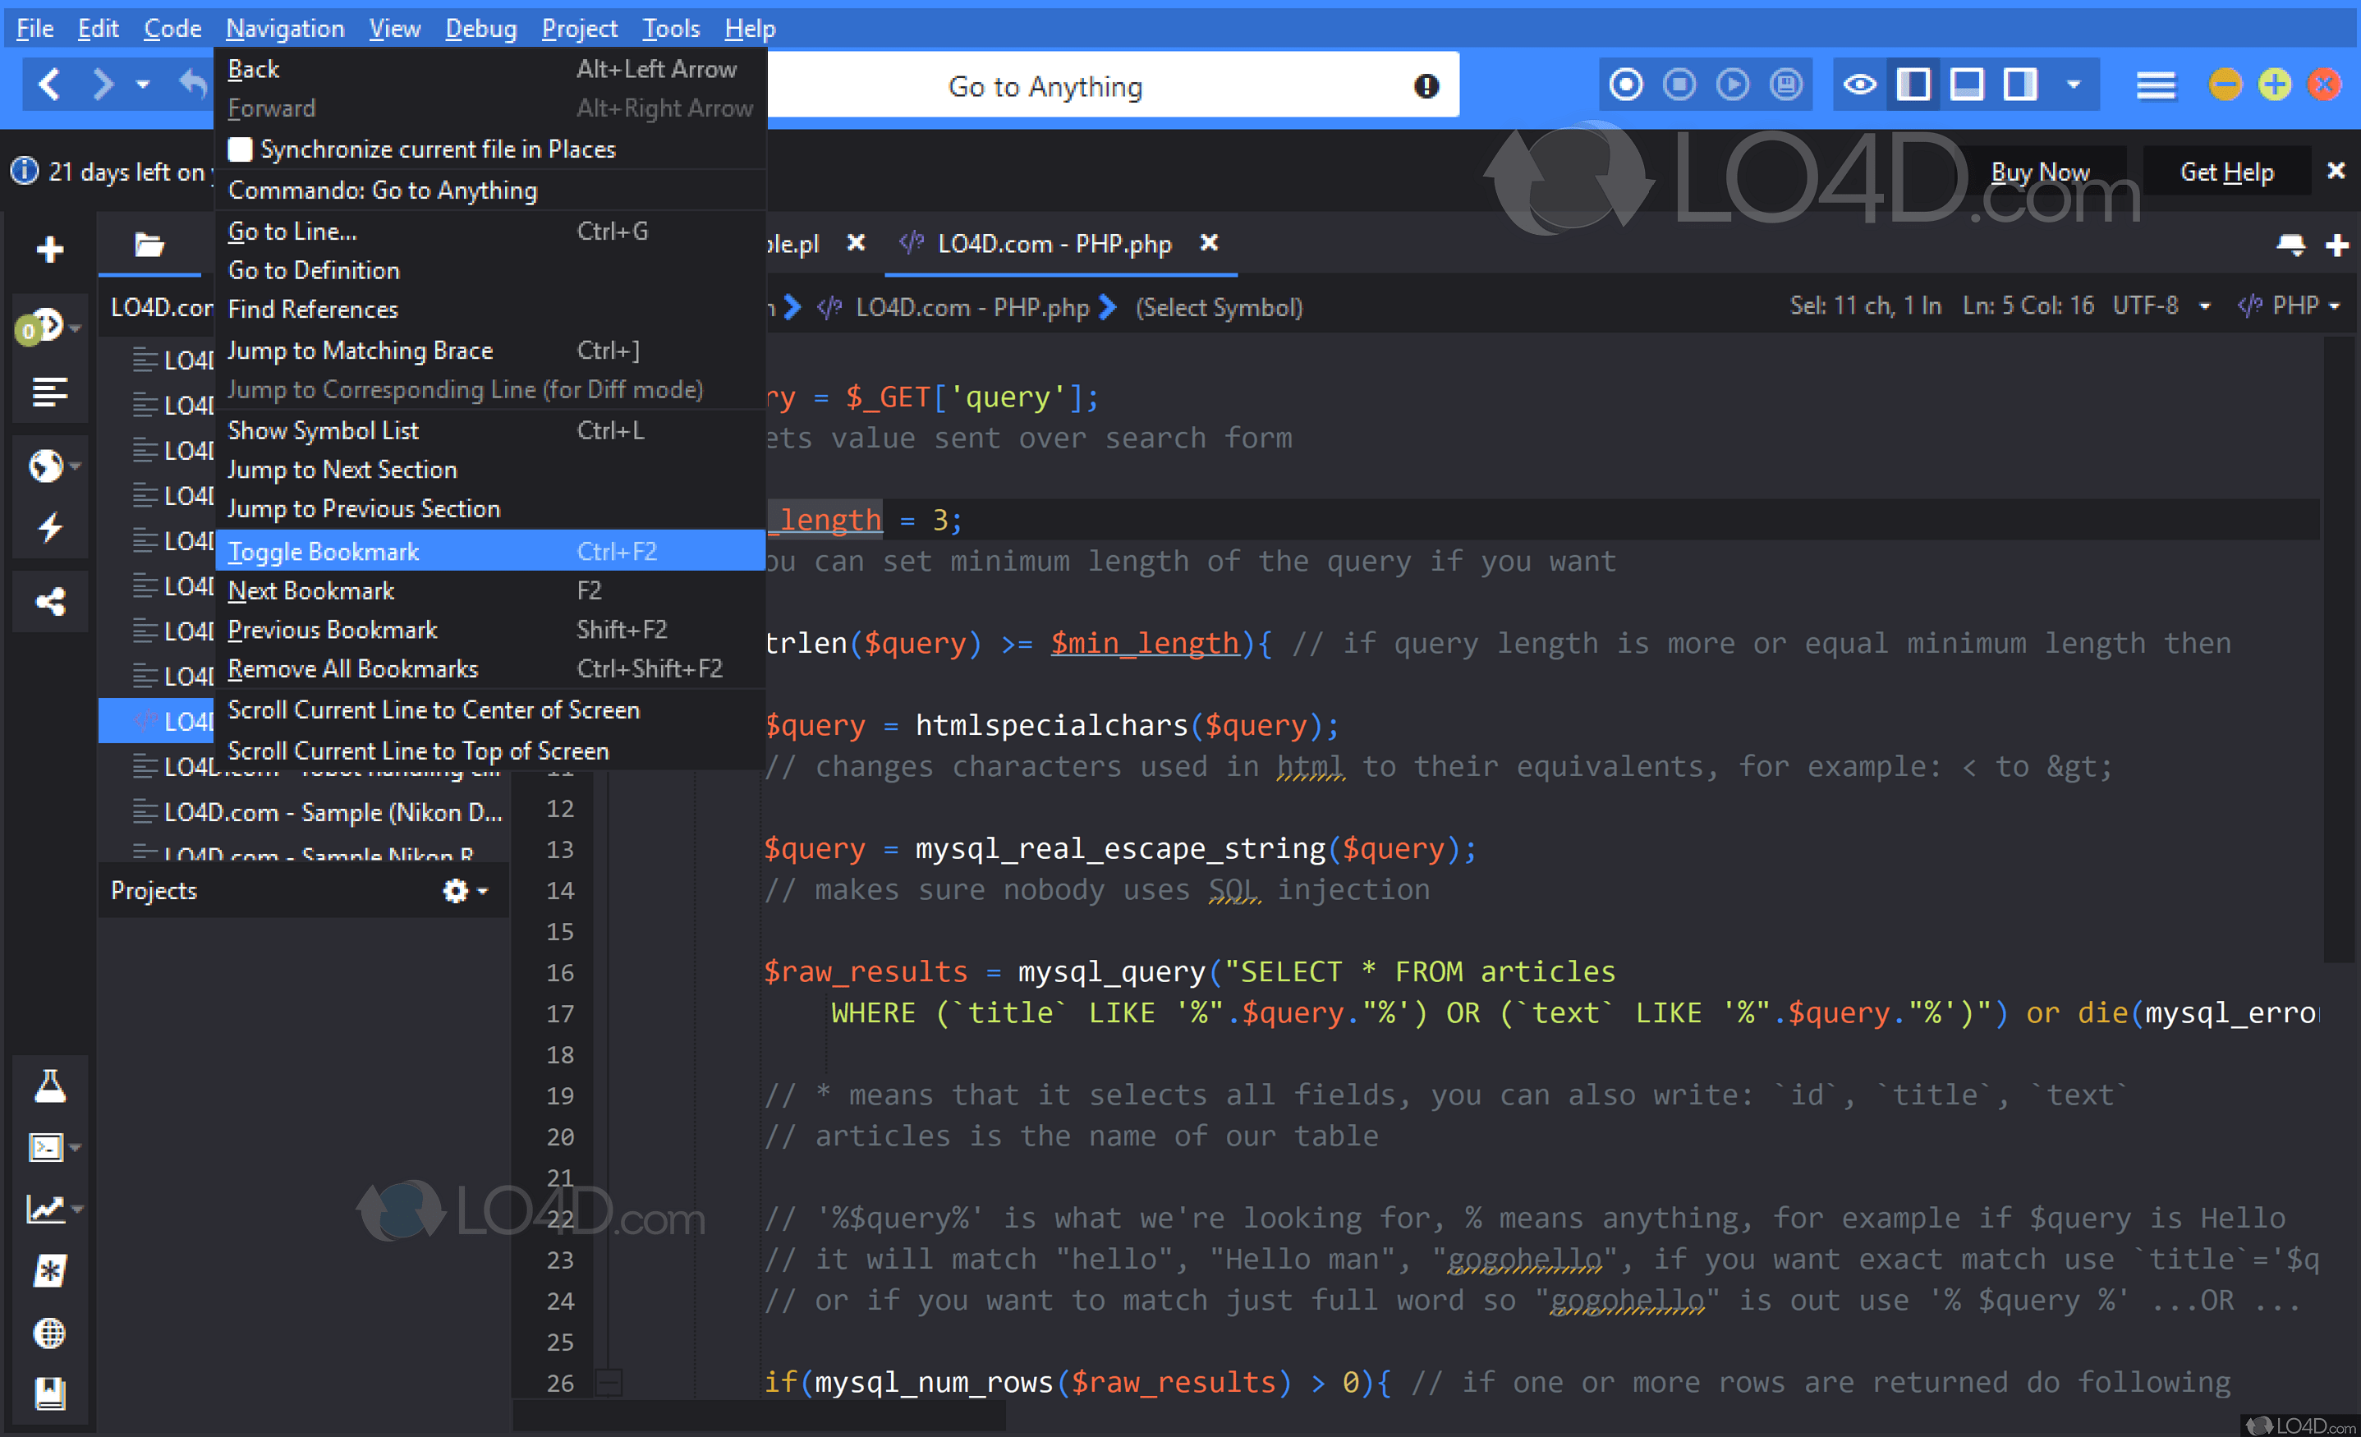
Task: Click the flask unit testing icon
Action: pos(49,1086)
